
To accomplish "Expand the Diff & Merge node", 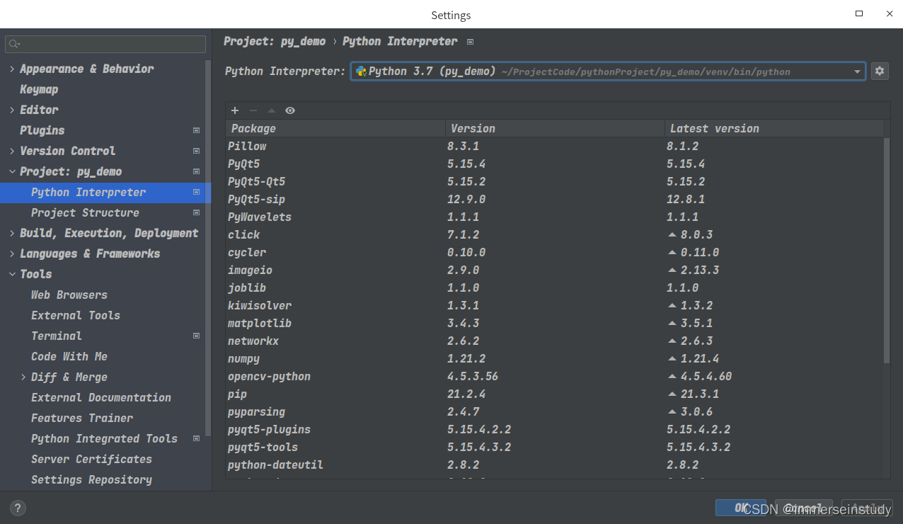I will pyautogui.click(x=23, y=377).
